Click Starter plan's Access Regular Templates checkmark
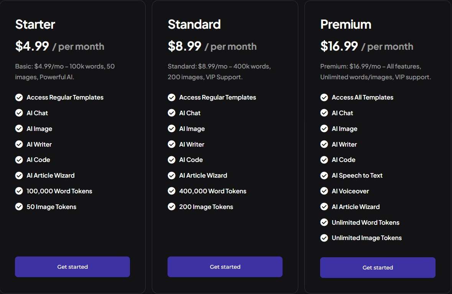The image size is (452, 294). 19,97
